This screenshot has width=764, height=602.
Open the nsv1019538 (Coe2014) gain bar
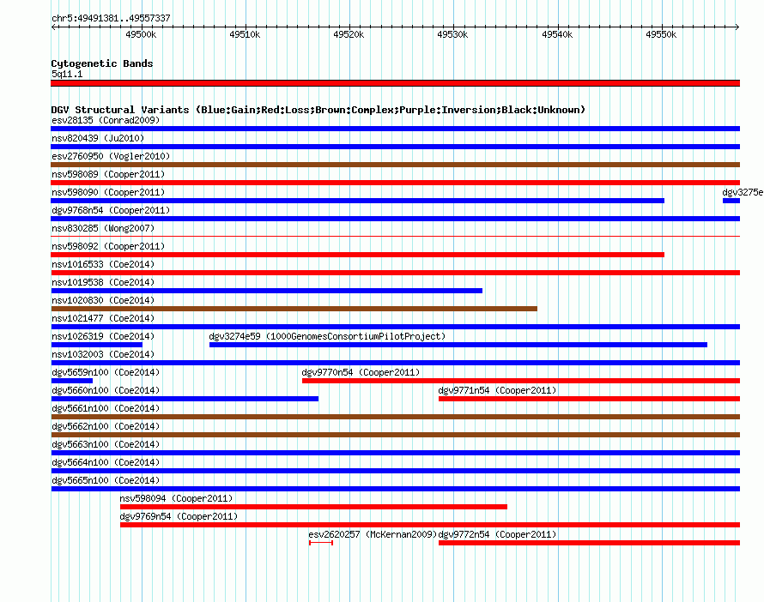(266, 291)
